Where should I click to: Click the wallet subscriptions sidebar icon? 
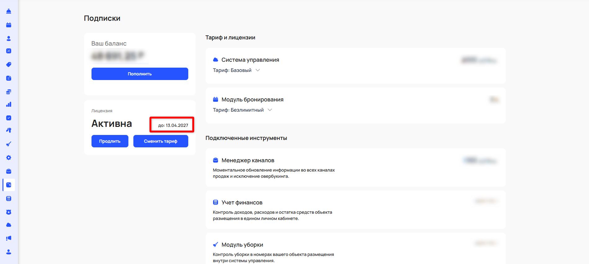[x=9, y=185]
